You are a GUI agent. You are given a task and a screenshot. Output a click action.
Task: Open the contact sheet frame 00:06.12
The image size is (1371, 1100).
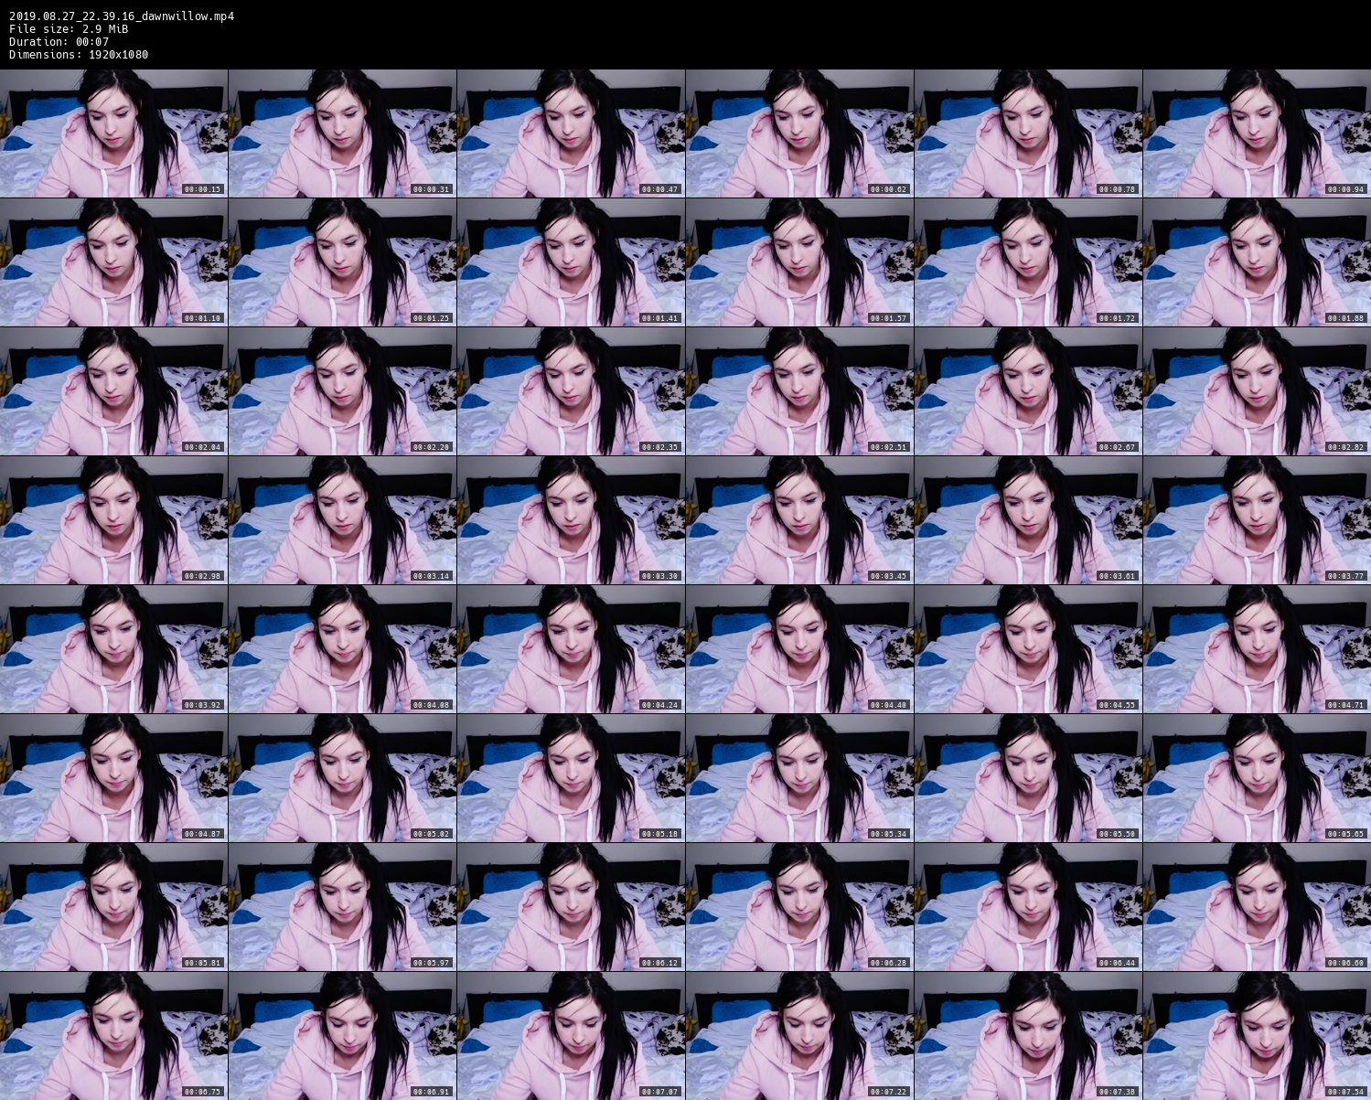(x=571, y=907)
